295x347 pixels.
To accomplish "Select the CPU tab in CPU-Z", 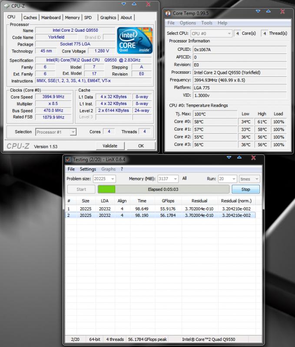I will click(x=11, y=17).
